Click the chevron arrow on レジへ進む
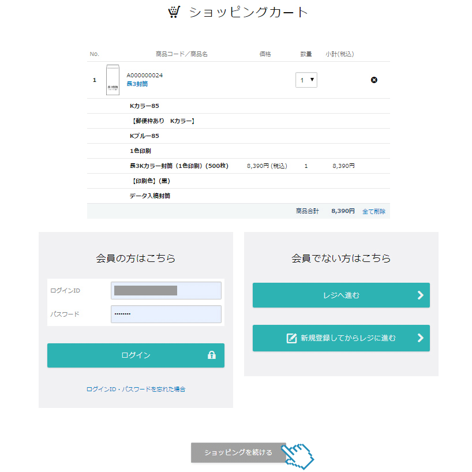Viewport: 472px width, 472px height. tap(420, 295)
